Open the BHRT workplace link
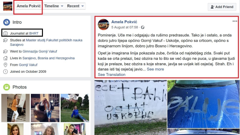The width and height of the screenshot is (240, 135). [34, 33]
